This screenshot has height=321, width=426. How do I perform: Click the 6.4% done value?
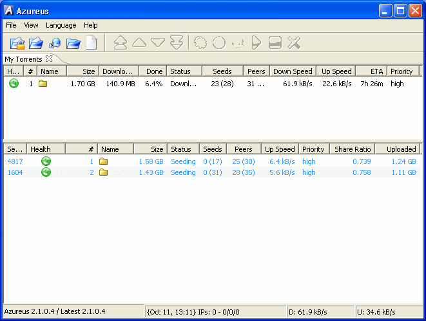tap(154, 84)
